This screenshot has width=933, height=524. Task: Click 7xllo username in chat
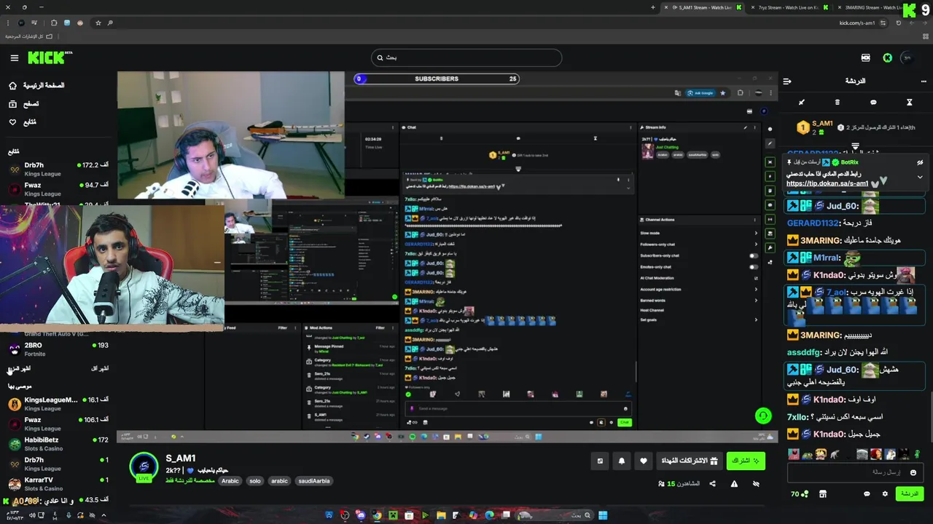click(x=797, y=417)
